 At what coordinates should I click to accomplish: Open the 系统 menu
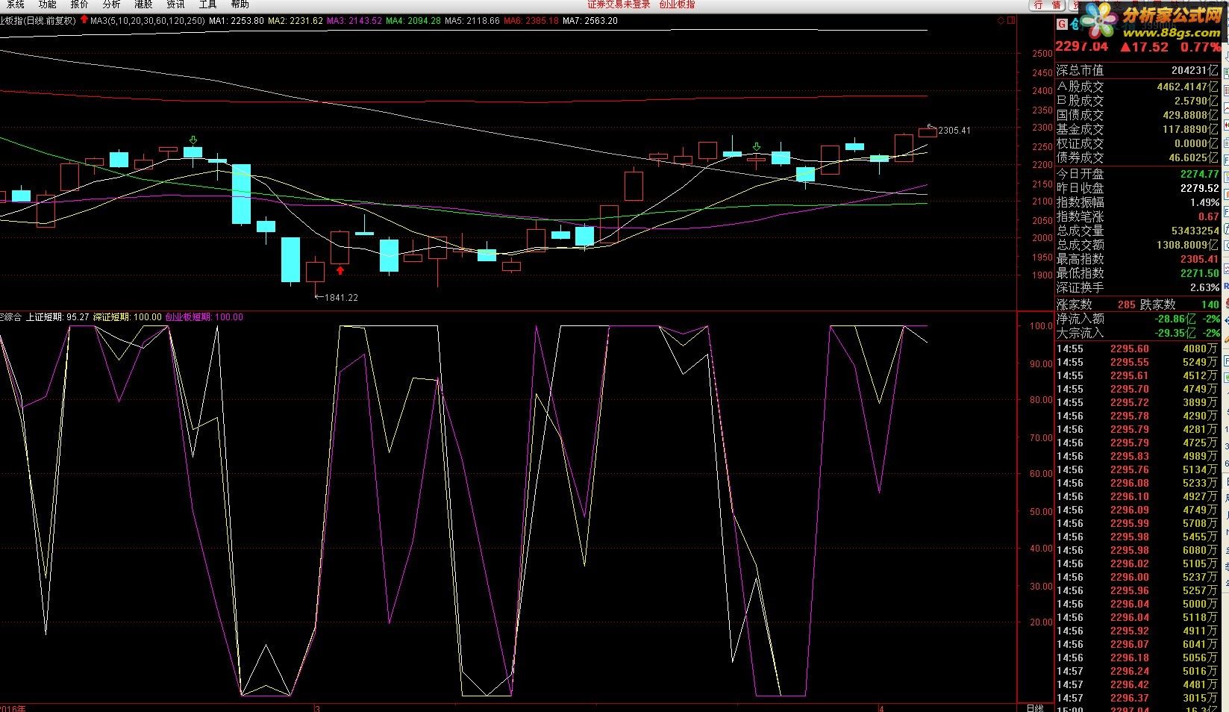14,4
